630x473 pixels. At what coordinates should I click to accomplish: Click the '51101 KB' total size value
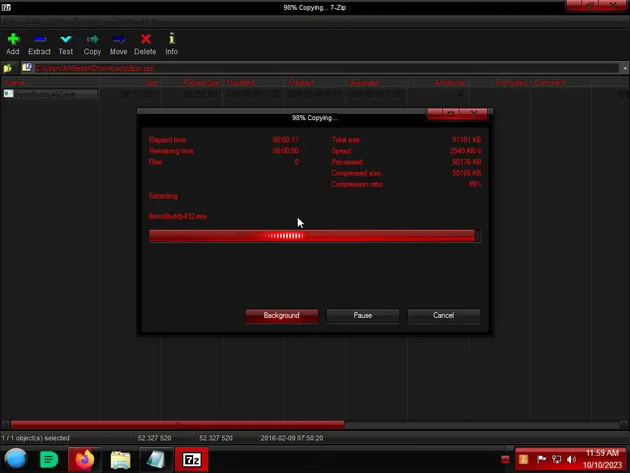[466, 140]
